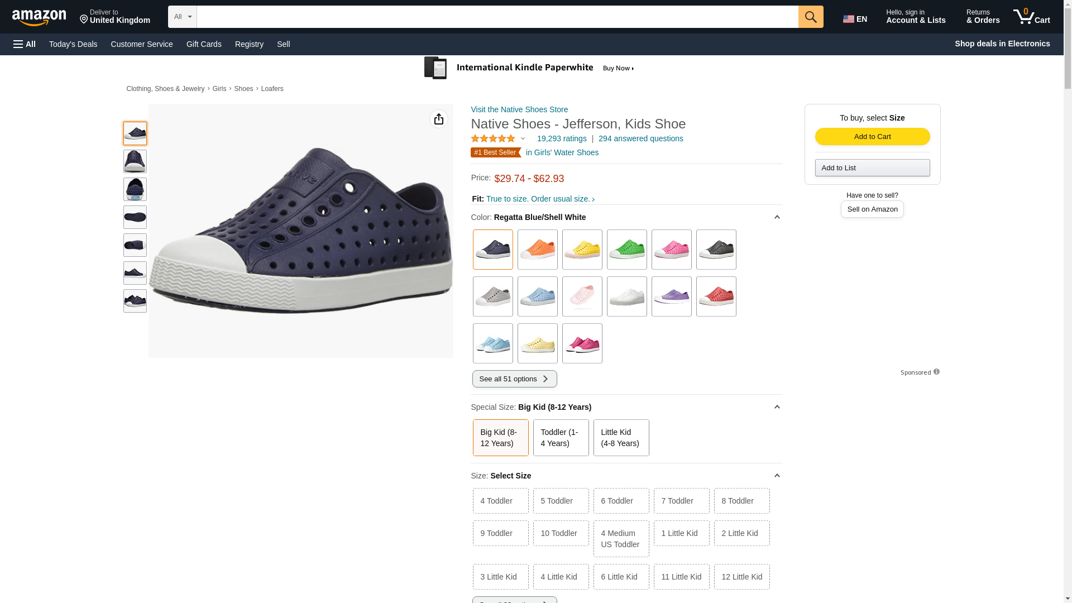The height and width of the screenshot is (603, 1072).
Task: Open Today's Deals menu item
Action: (73, 44)
